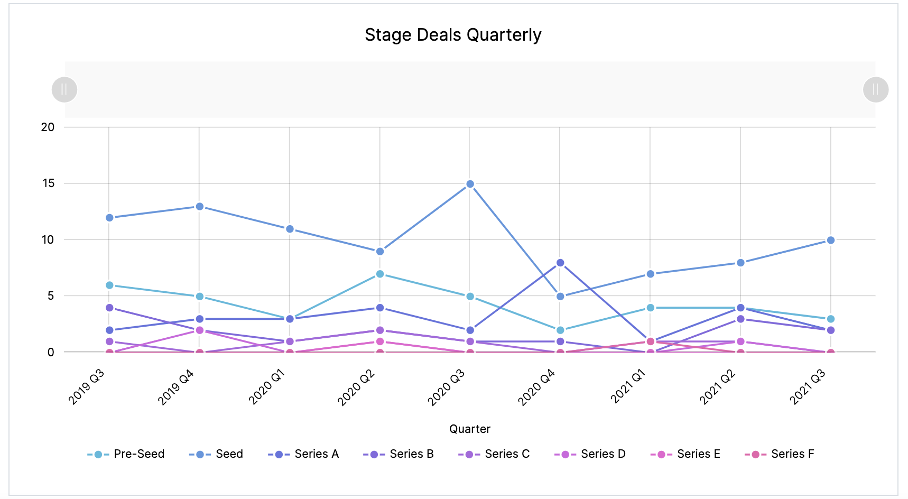Toggle the Pre-Seed series in legend
908x499 pixels.
click(126, 454)
